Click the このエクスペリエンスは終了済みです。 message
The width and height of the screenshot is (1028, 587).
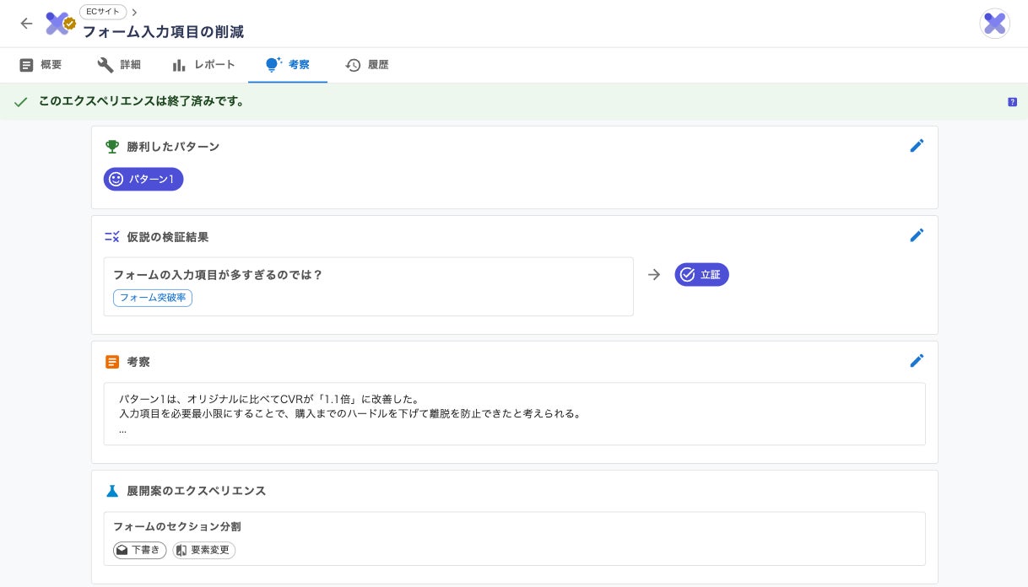(x=142, y=102)
